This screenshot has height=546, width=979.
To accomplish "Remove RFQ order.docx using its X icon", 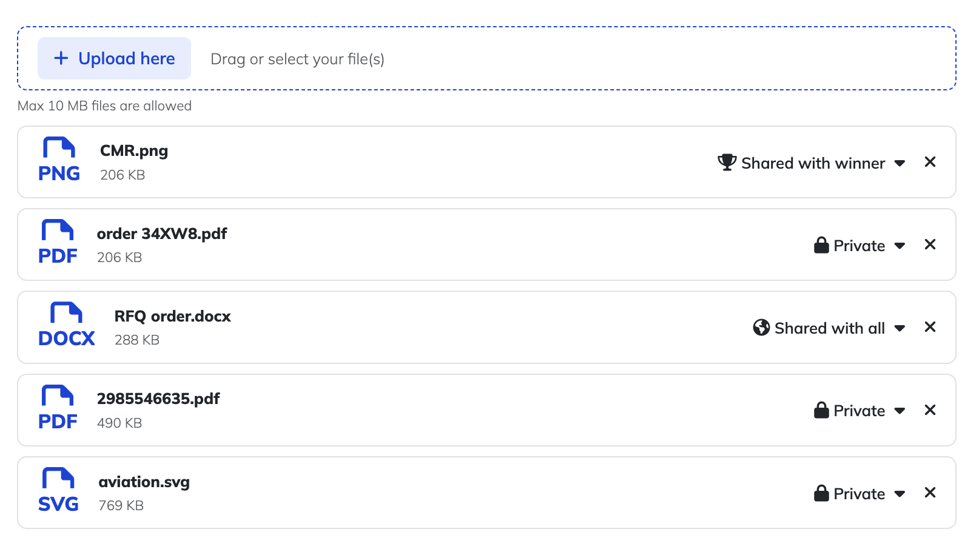I will (930, 327).
